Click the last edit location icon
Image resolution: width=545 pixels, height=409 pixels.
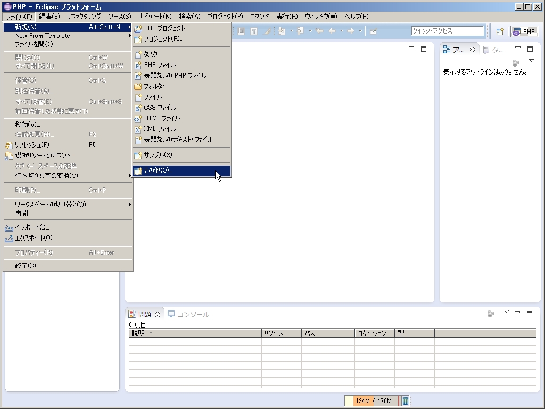click(x=319, y=31)
